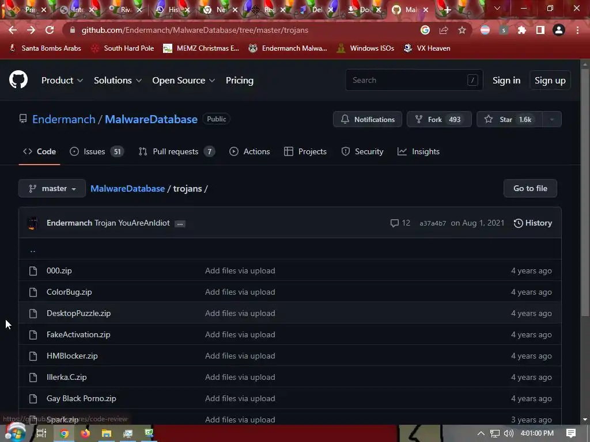The width and height of the screenshot is (590, 442).
Task: Fork the repository
Action: (x=439, y=120)
